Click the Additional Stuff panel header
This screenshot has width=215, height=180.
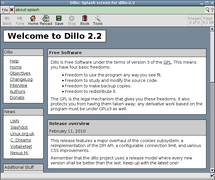(x=23, y=167)
